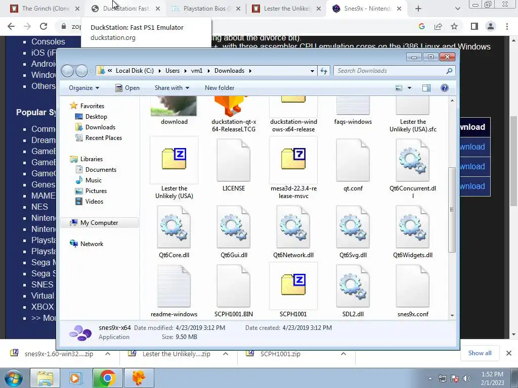This screenshot has height=388, width=518.
Task: Click the Explorer Forward navigation arrow
Action: coord(81,71)
